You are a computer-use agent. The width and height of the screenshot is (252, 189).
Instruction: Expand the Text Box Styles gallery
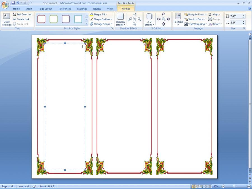click(x=87, y=24)
